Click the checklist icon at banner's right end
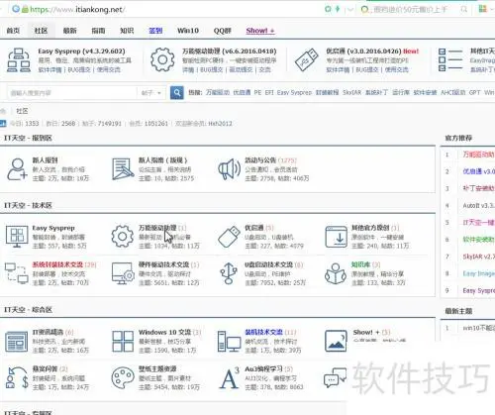 coord(450,59)
